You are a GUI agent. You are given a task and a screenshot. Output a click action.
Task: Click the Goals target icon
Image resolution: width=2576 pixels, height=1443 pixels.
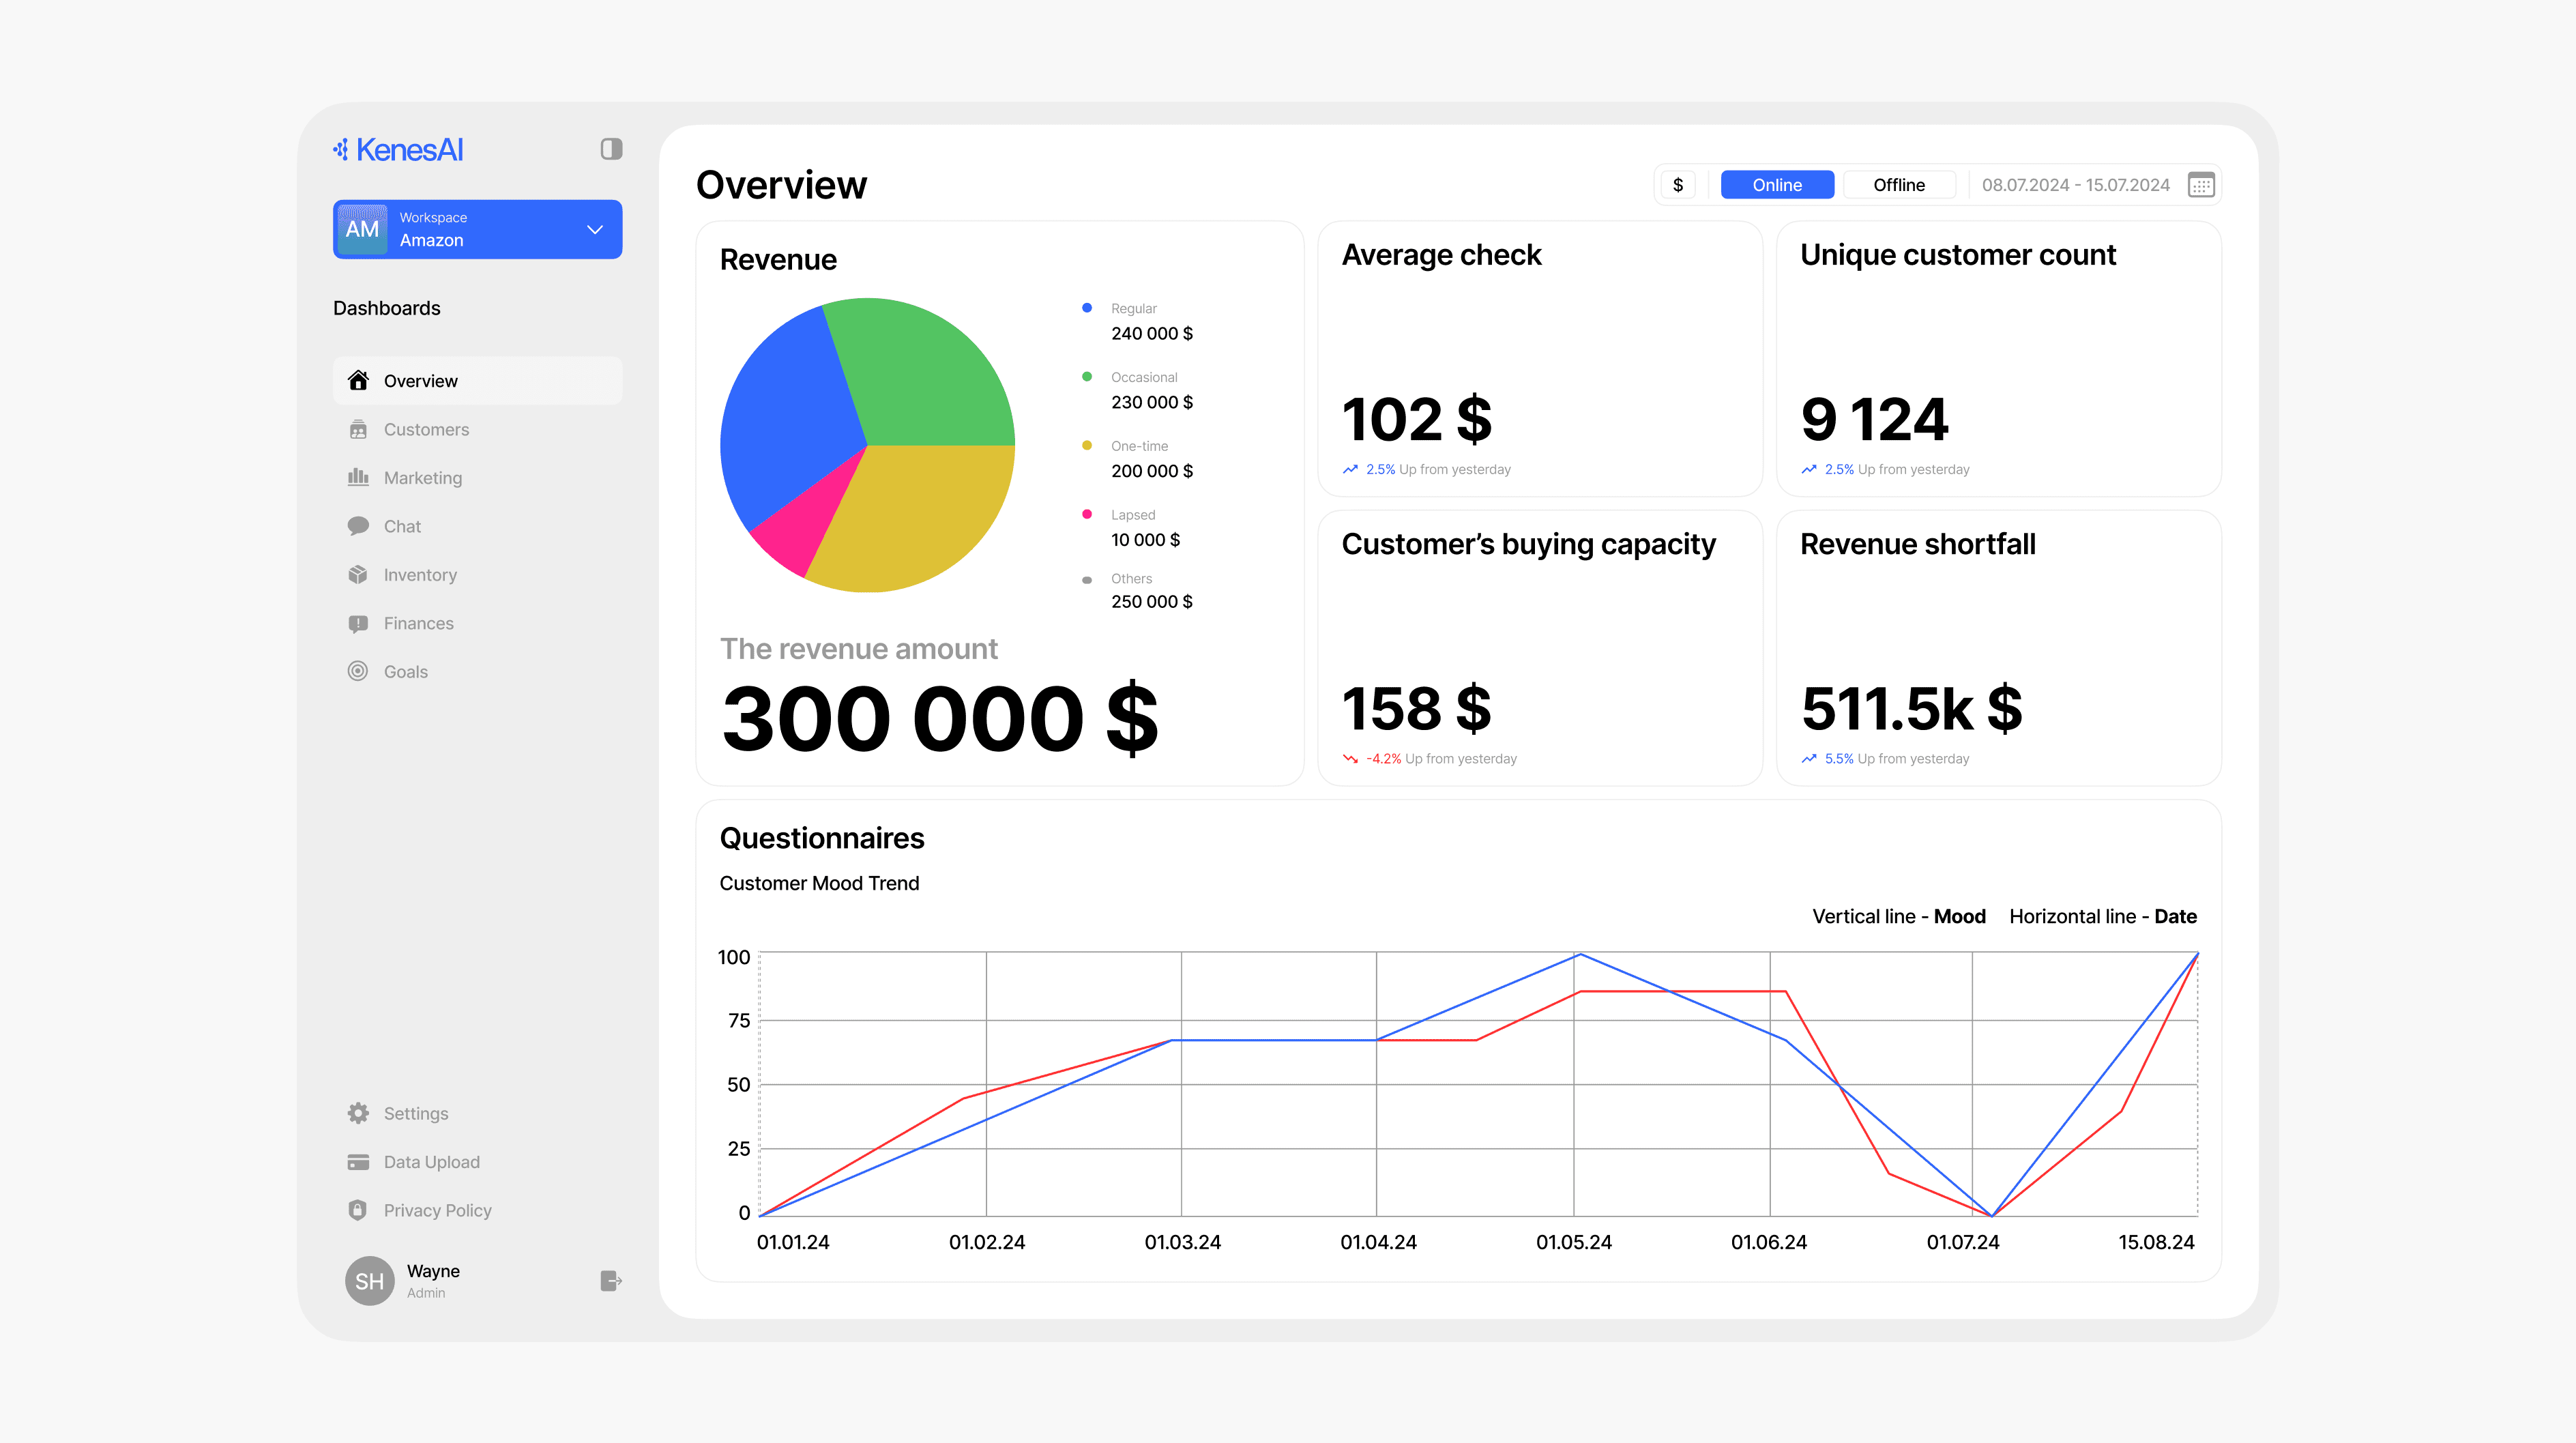pyautogui.click(x=358, y=671)
